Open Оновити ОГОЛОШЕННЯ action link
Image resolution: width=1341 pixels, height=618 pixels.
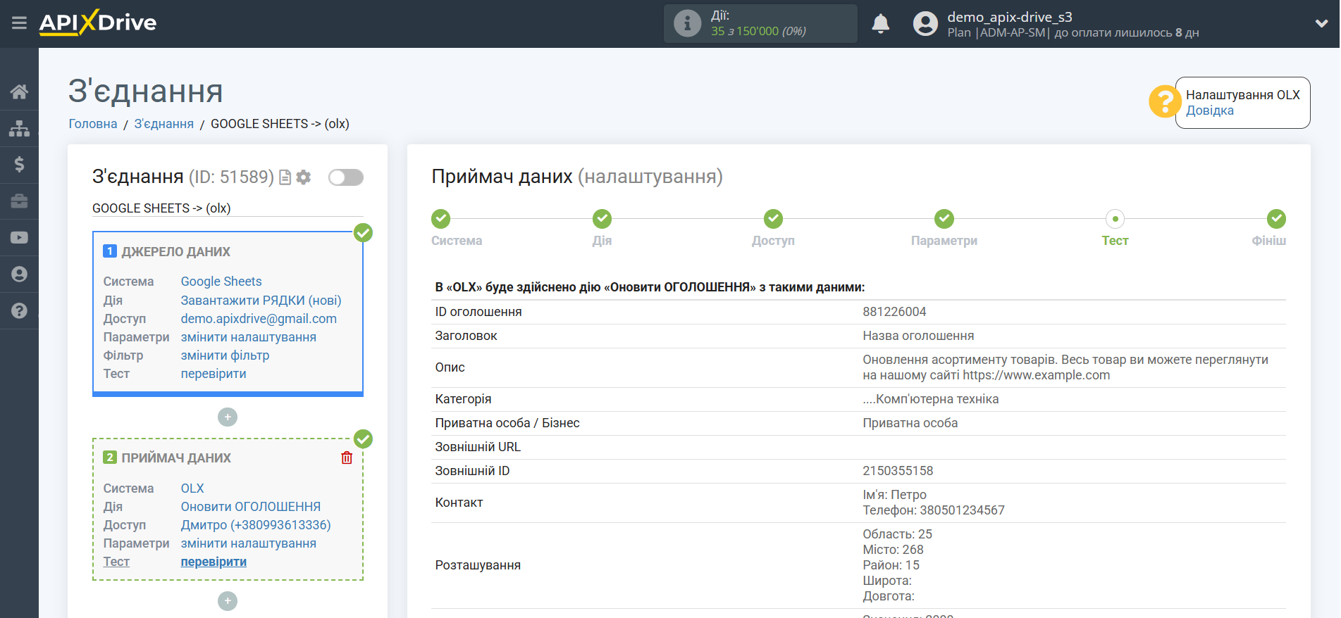(250, 507)
